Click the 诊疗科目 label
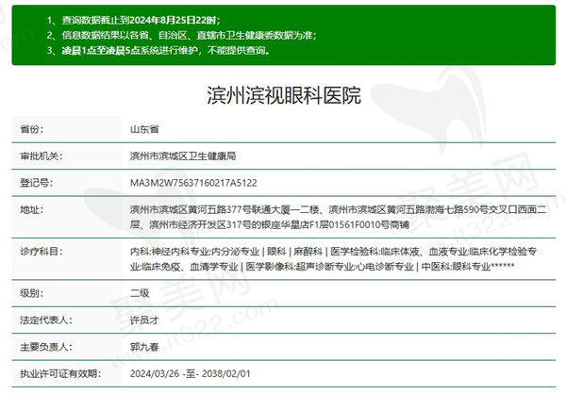This screenshot has width=566, height=394. pyautogui.click(x=42, y=251)
